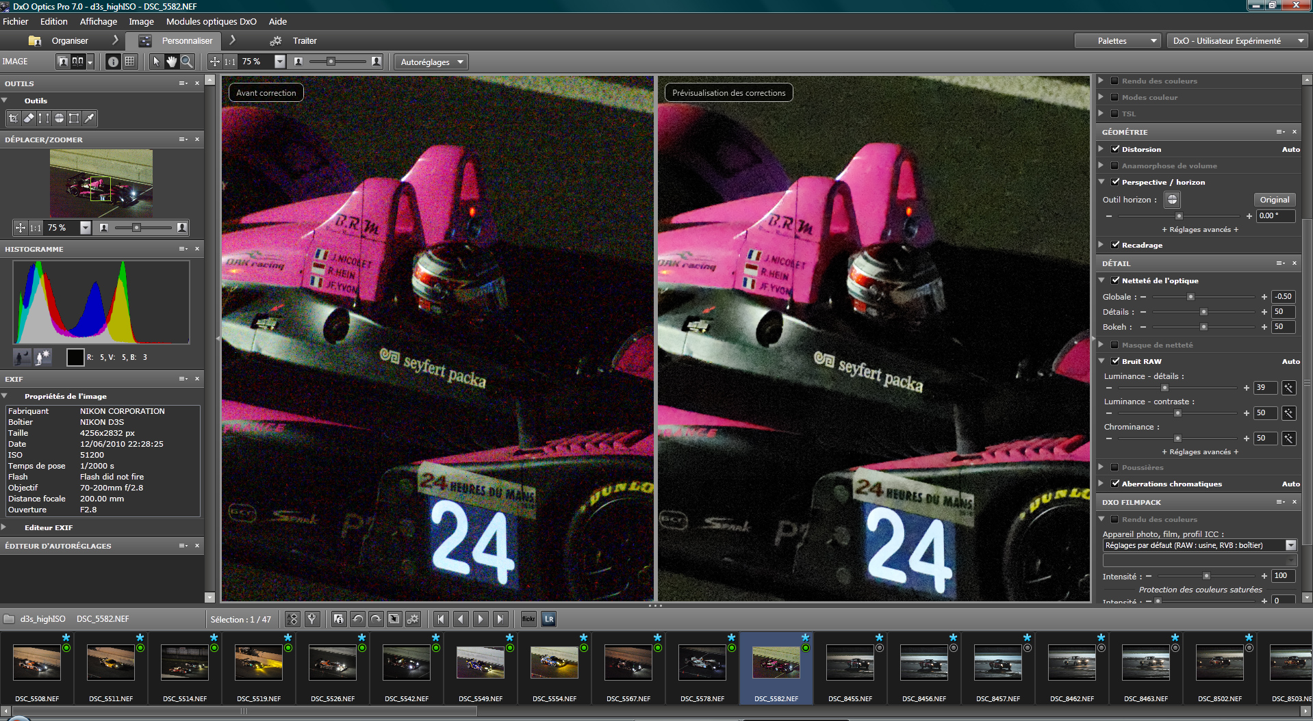The width and height of the screenshot is (1313, 721).
Task: Go to first image in filmstrip
Action: tap(441, 619)
